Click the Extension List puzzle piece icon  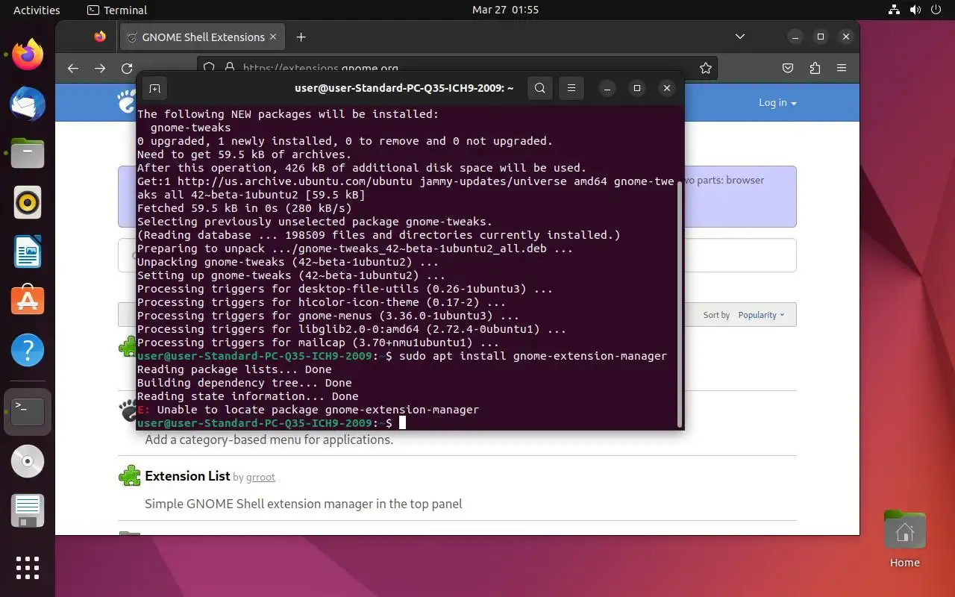(x=130, y=476)
